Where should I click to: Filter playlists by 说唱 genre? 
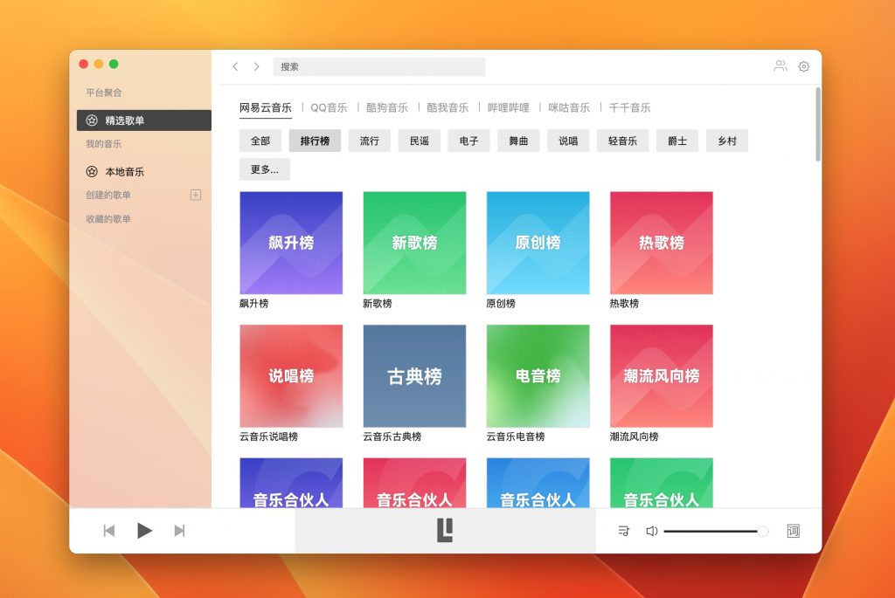[x=567, y=141]
